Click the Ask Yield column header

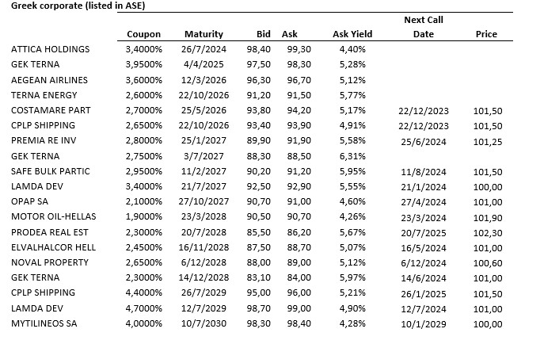[352, 34]
